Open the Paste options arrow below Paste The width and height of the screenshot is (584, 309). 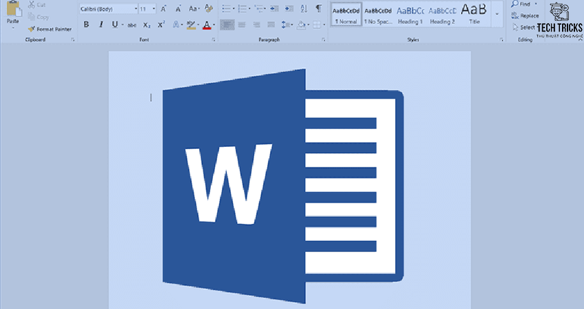tap(13, 28)
